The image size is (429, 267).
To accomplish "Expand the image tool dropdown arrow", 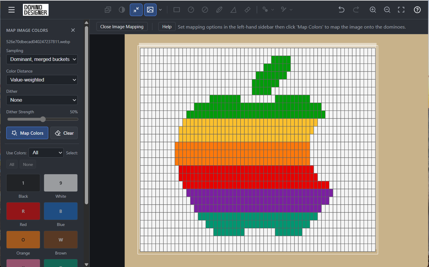I will 160,10.
